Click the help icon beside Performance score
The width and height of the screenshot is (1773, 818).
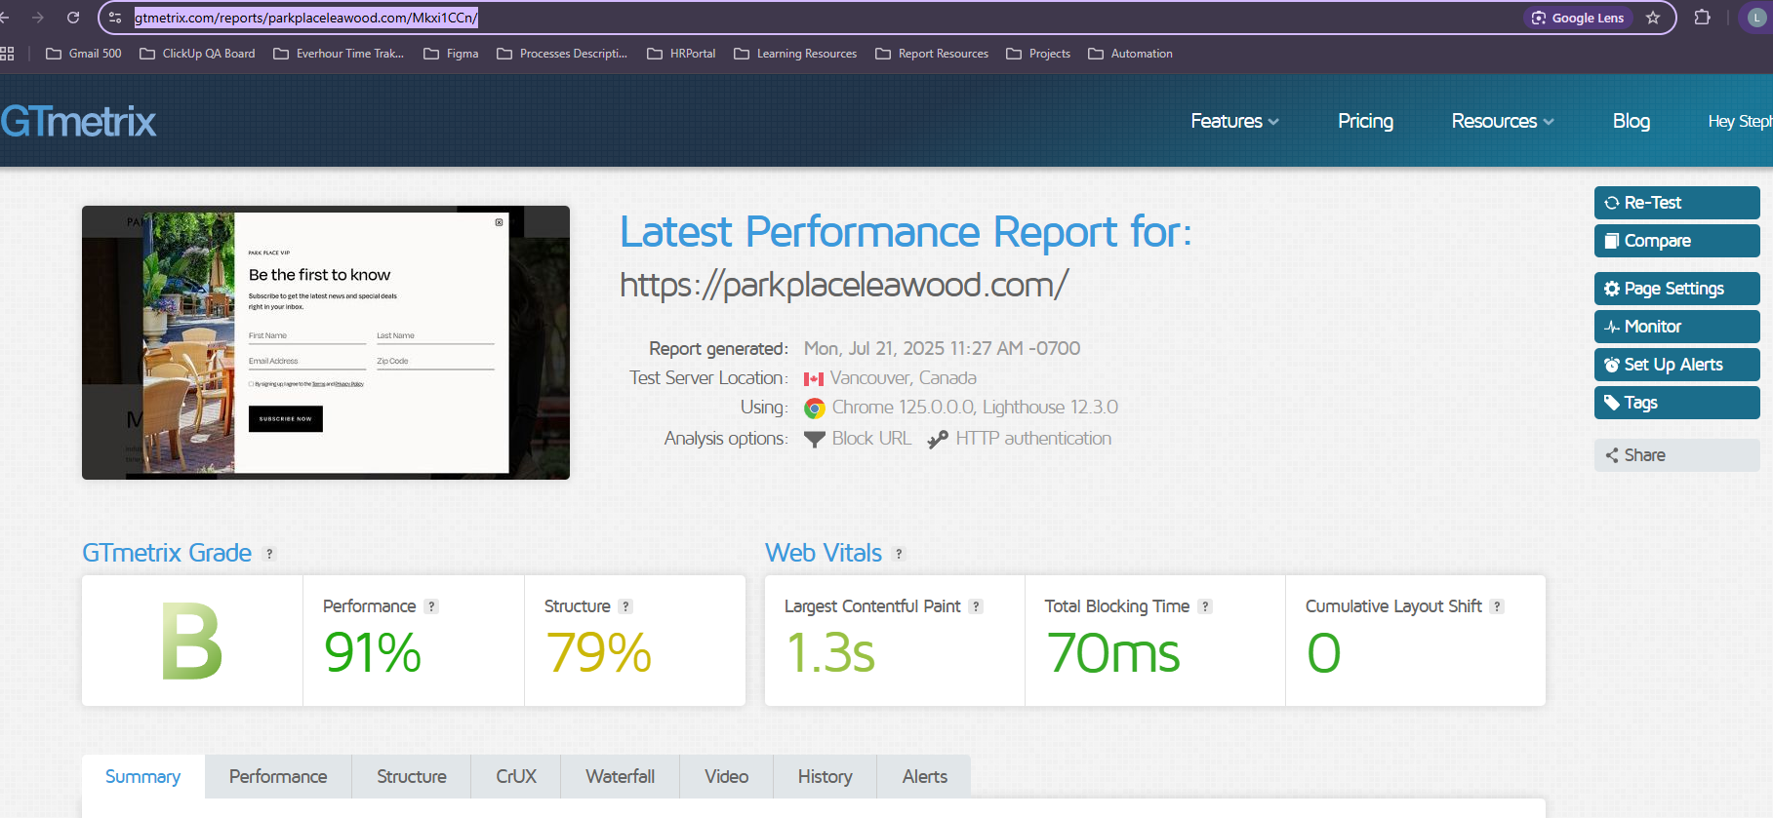point(431,606)
